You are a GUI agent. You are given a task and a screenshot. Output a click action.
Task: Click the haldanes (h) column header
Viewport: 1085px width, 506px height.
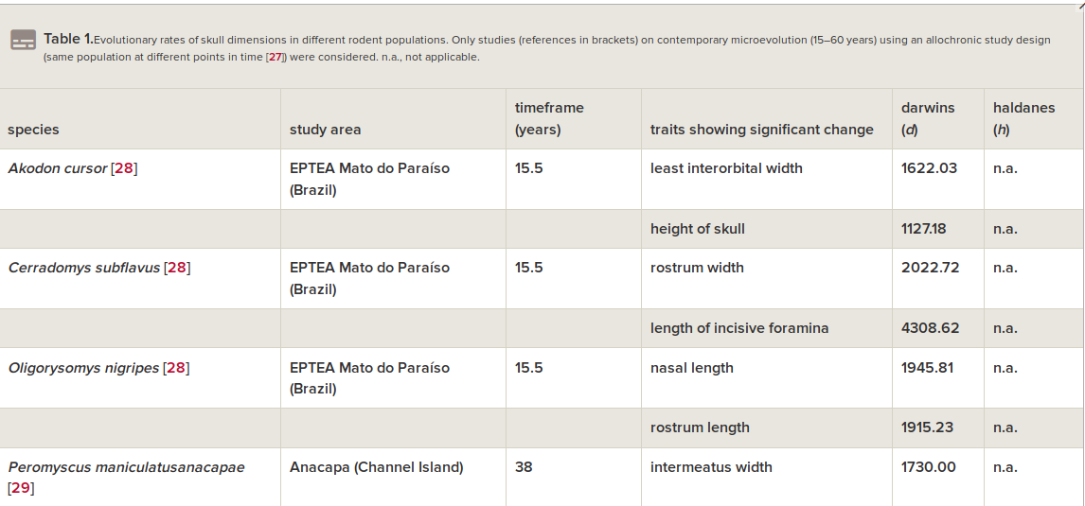click(1035, 119)
